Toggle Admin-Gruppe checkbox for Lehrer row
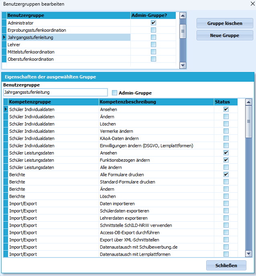The image size is (256, 276). tap(153, 44)
